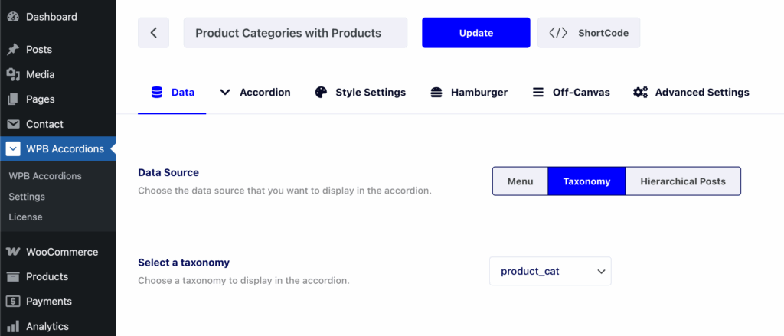
Task: Click the Products archive box icon
Action: pyautogui.click(x=14, y=276)
